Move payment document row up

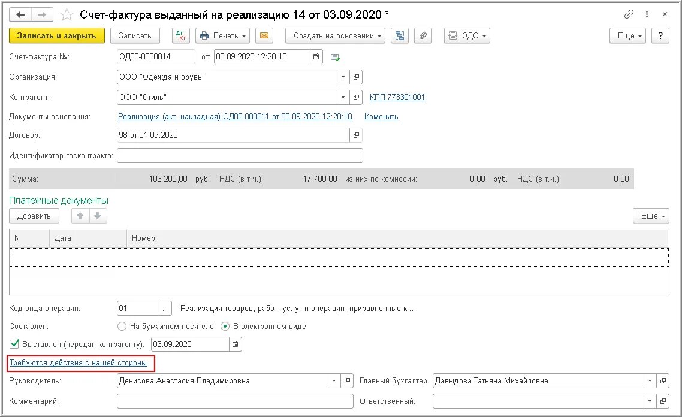[x=80, y=216]
